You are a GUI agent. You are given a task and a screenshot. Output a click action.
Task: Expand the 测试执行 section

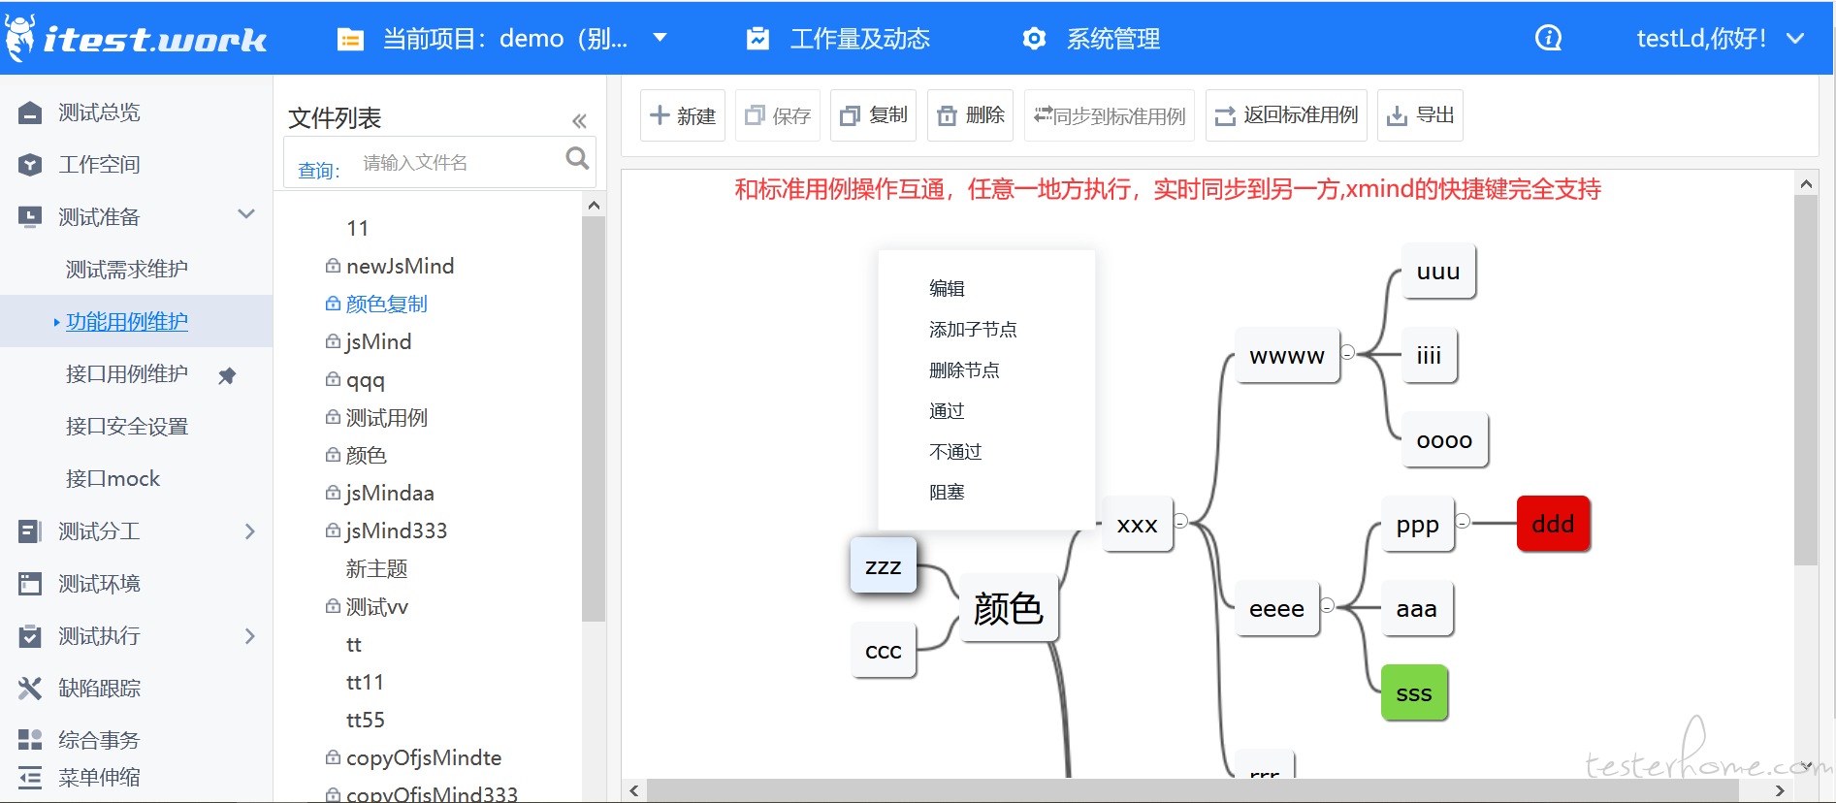tap(249, 636)
